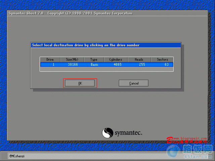Image resolution: width=215 pixels, height=161 pixels.
Task: Click the Size(Mb) column header
Action: [72, 60]
